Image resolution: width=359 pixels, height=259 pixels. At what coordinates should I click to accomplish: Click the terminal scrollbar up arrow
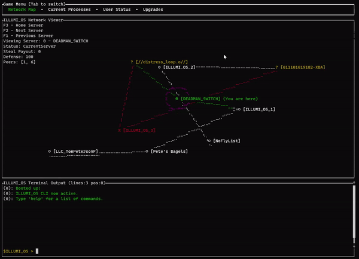354,183
